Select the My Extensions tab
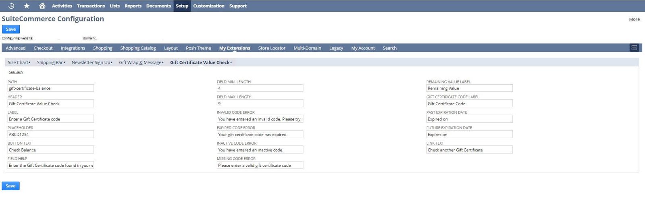This screenshot has height=199, width=645. pos(235,48)
